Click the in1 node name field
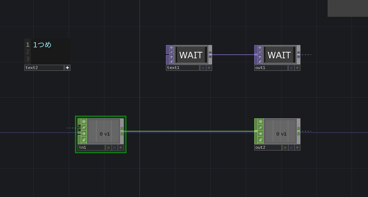The height and width of the screenshot is (197, 368). pyautogui.click(x=91, y=147)
